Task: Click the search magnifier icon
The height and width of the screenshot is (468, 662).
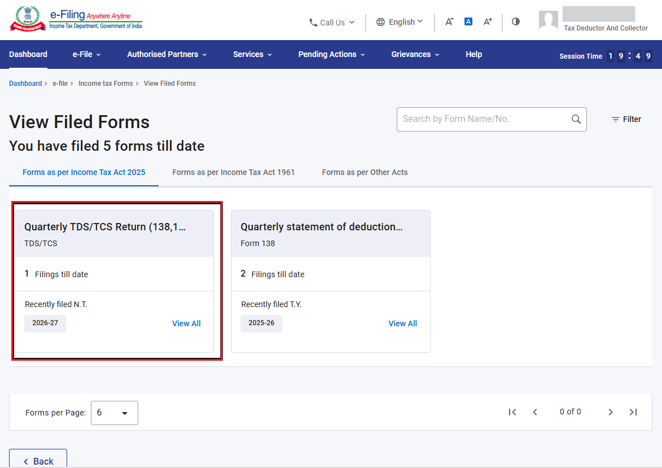Action: (576, 119)
